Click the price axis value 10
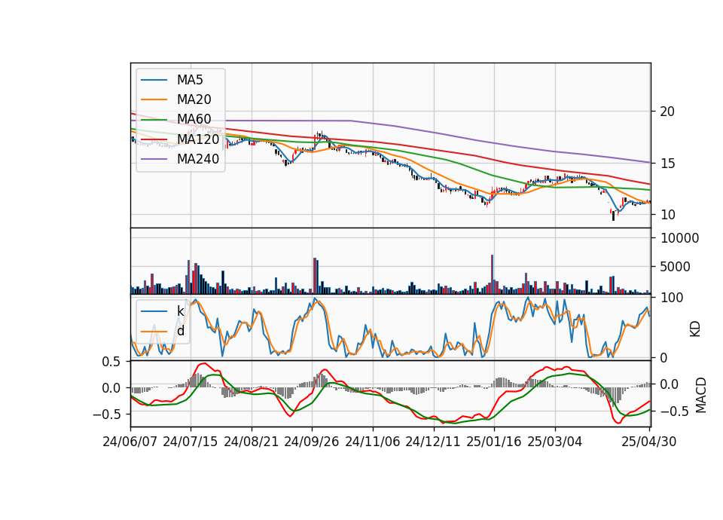Viewport: 723px width, 520px height. 668,215
